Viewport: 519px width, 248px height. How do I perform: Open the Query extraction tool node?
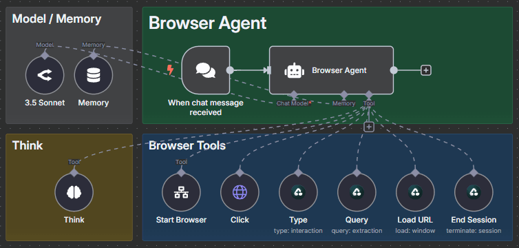[x=357, y=192]
